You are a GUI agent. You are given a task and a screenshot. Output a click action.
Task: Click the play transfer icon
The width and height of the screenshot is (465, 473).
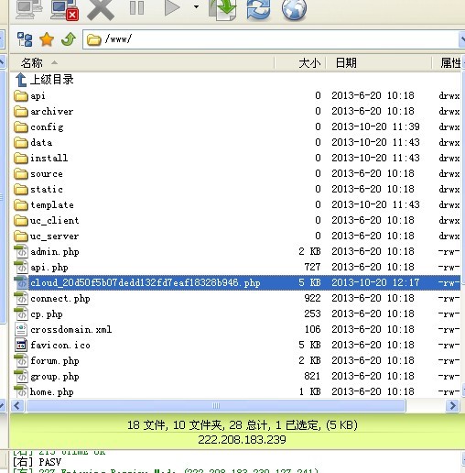(172, 8)
